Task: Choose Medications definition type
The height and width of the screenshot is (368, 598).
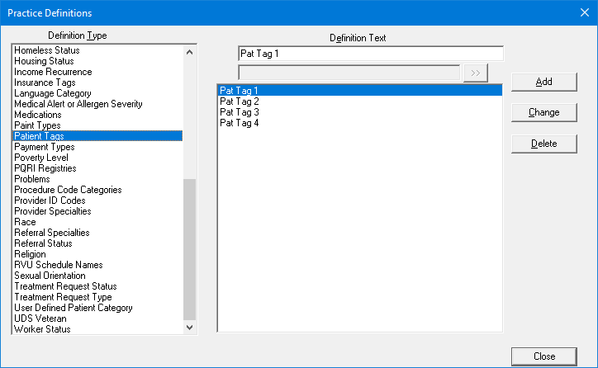Action: 38,115
